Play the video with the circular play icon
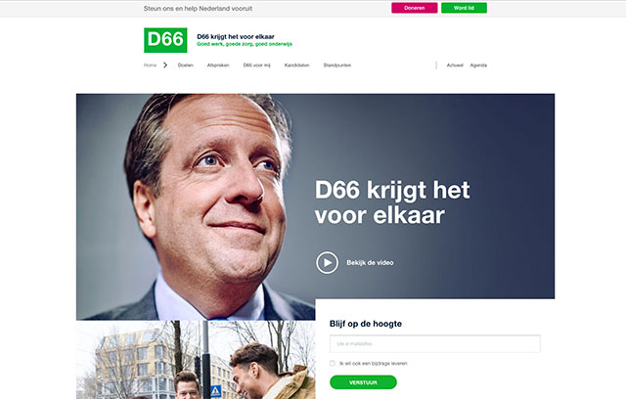Image resolution: width=626 pixels, height=399 pixels. [x=327, y=262]
